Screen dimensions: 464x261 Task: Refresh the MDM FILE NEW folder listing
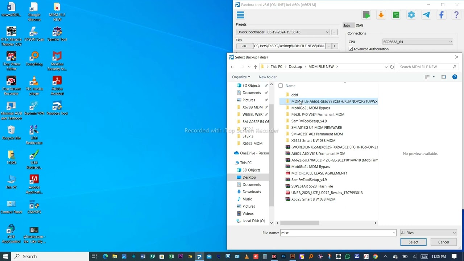coord(392,67)
